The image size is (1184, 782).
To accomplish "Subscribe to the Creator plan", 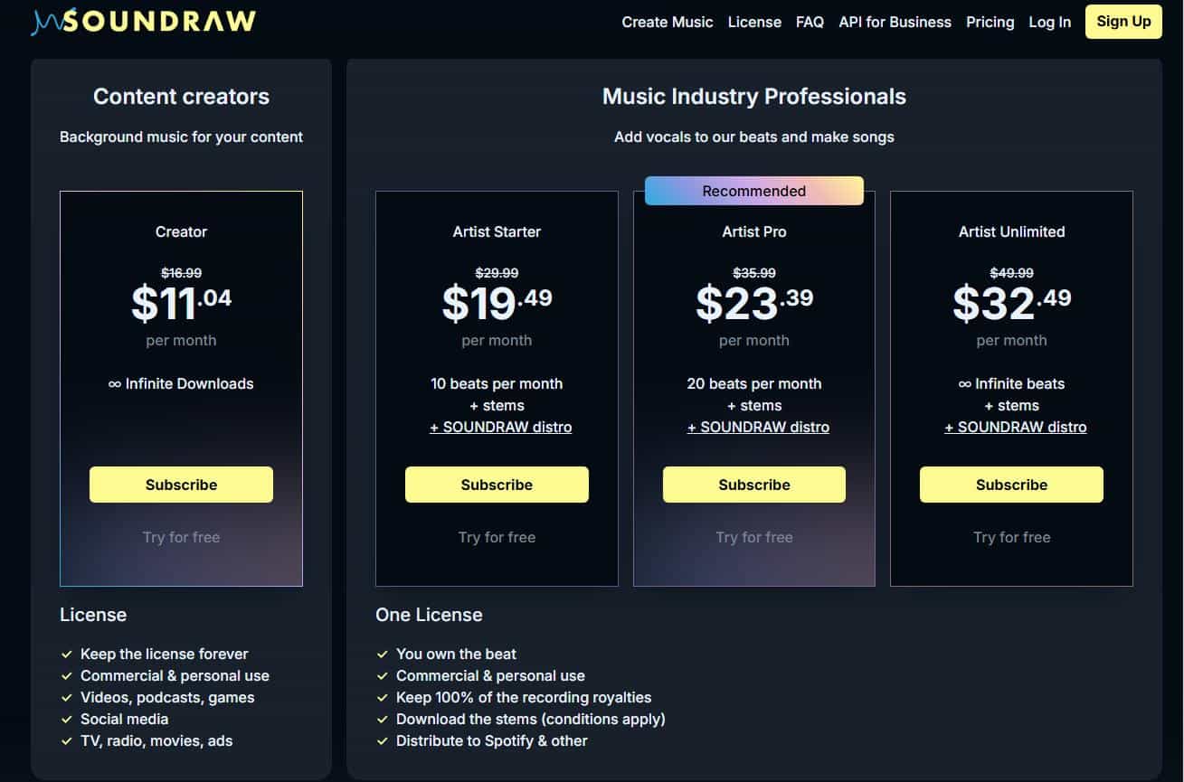I will (181, 485).
